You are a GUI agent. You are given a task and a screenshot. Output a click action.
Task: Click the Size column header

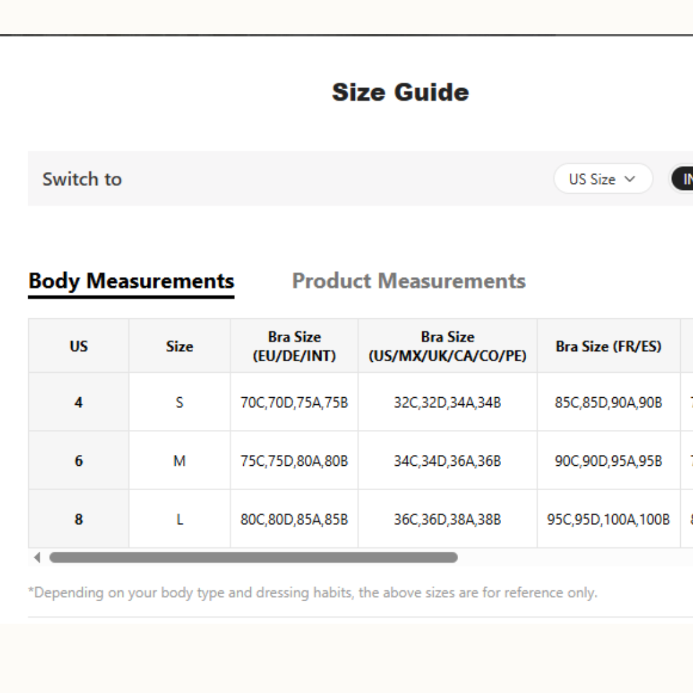(x=179, y=346)
